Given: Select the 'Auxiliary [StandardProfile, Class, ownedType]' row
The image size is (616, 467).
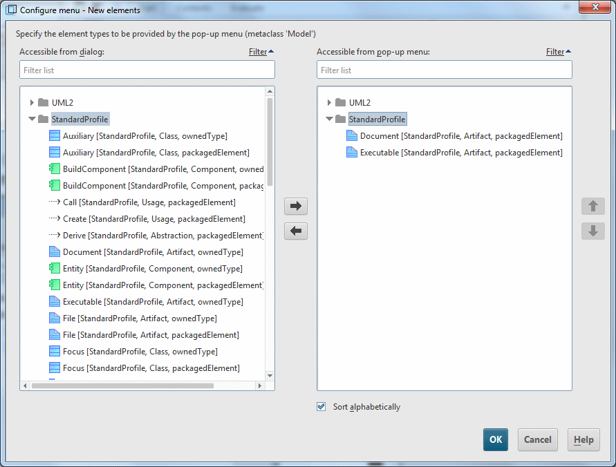Looking at the screenshot, I should tap(145, 136).
